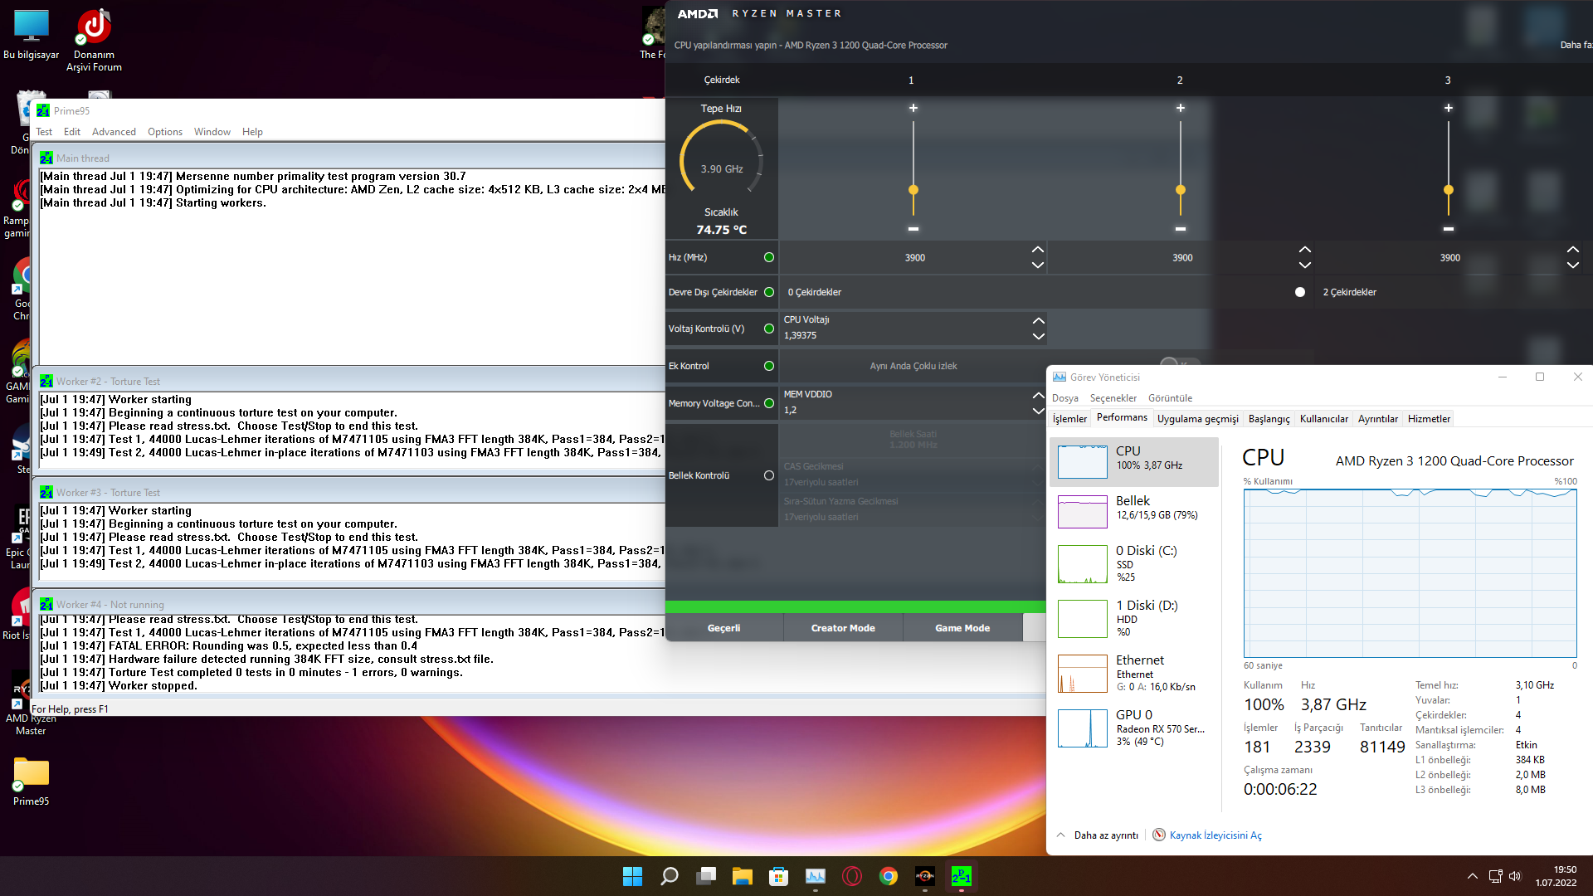This screenshot has height=896, width=1593.
Task: Open Donanım Arşivi Forum desktop shortcut
Action: tap(95, 40)
